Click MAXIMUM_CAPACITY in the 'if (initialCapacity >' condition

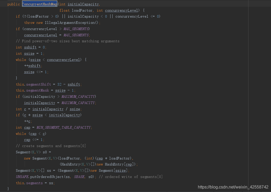click(x=78, y=97)
